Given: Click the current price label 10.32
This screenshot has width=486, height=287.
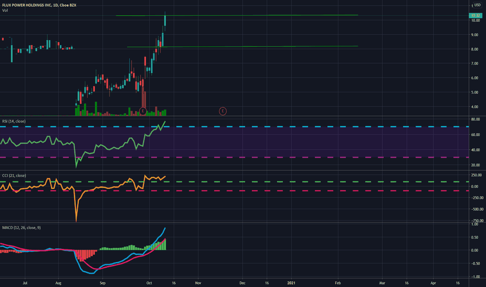Looking at the screenshot, I should pos(476,16).
